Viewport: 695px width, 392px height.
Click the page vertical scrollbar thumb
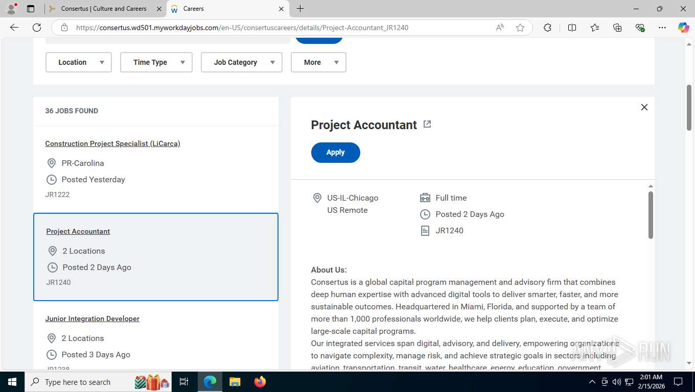[x=689, y=107]
